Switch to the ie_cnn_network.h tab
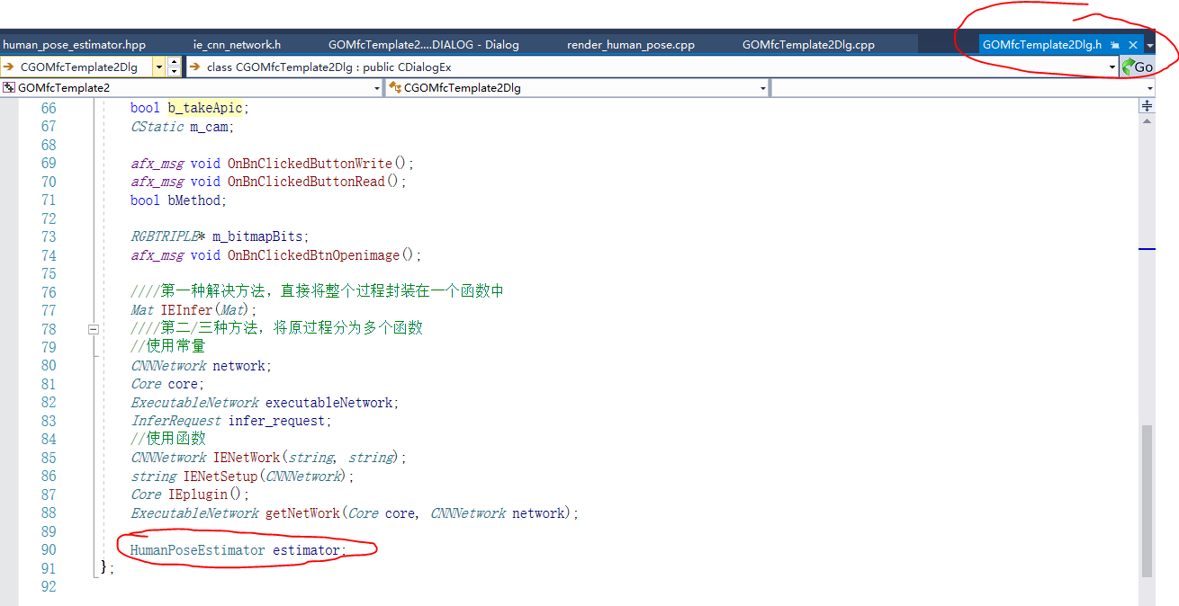The height and width of the screenshot is (606, 1179). [x=237, y=44]
